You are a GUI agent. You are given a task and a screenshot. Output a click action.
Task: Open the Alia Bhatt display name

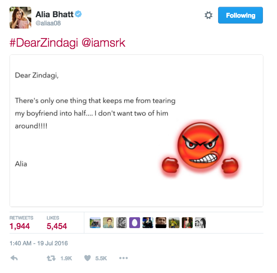pos(54,15)
